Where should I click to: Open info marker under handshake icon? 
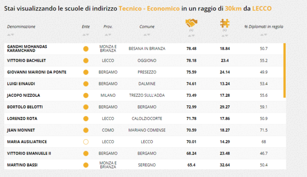(191, 30)
